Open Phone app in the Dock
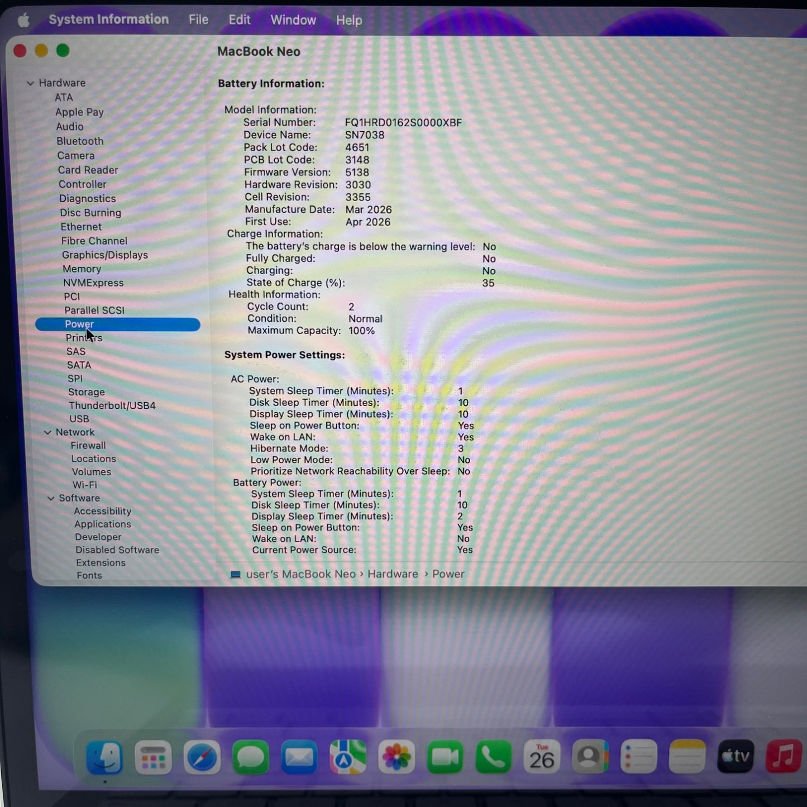Image resolution: width=807 pixels, height=807 pixels. tap(493, 757)
